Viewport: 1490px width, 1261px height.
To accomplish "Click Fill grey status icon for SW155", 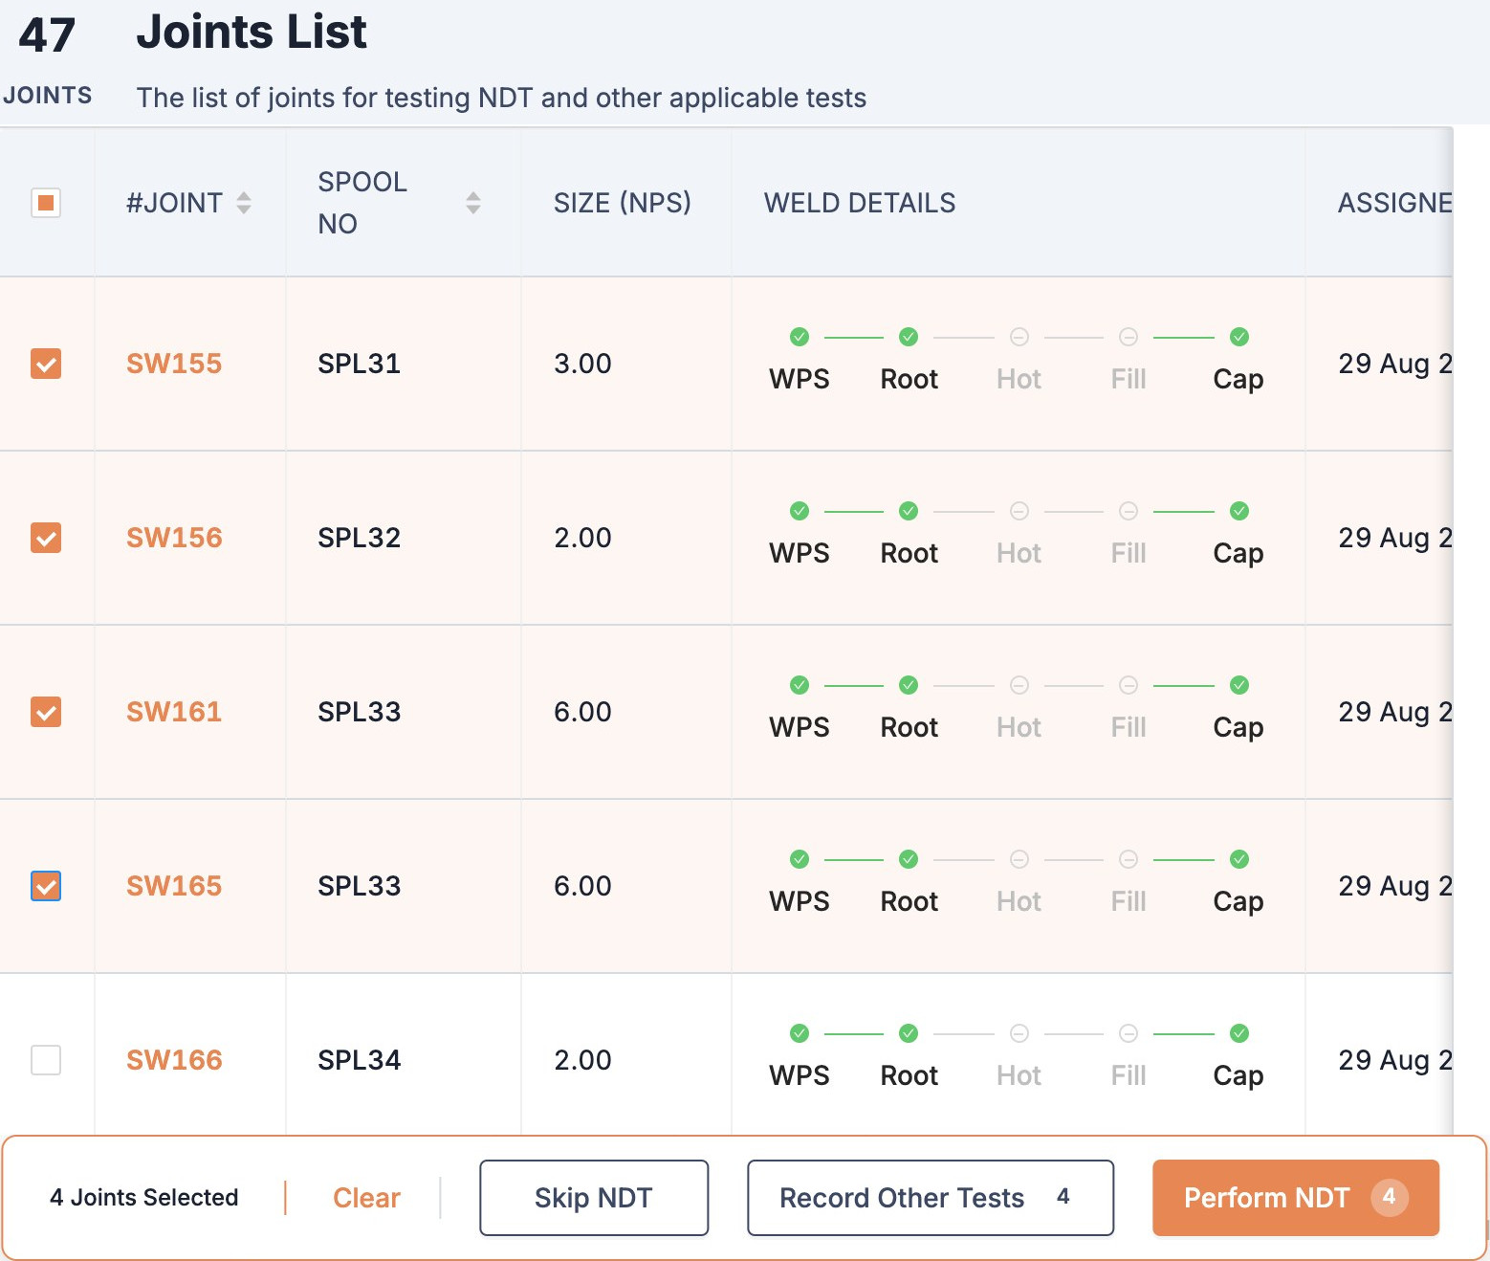I will click(x=1128, y=337).
